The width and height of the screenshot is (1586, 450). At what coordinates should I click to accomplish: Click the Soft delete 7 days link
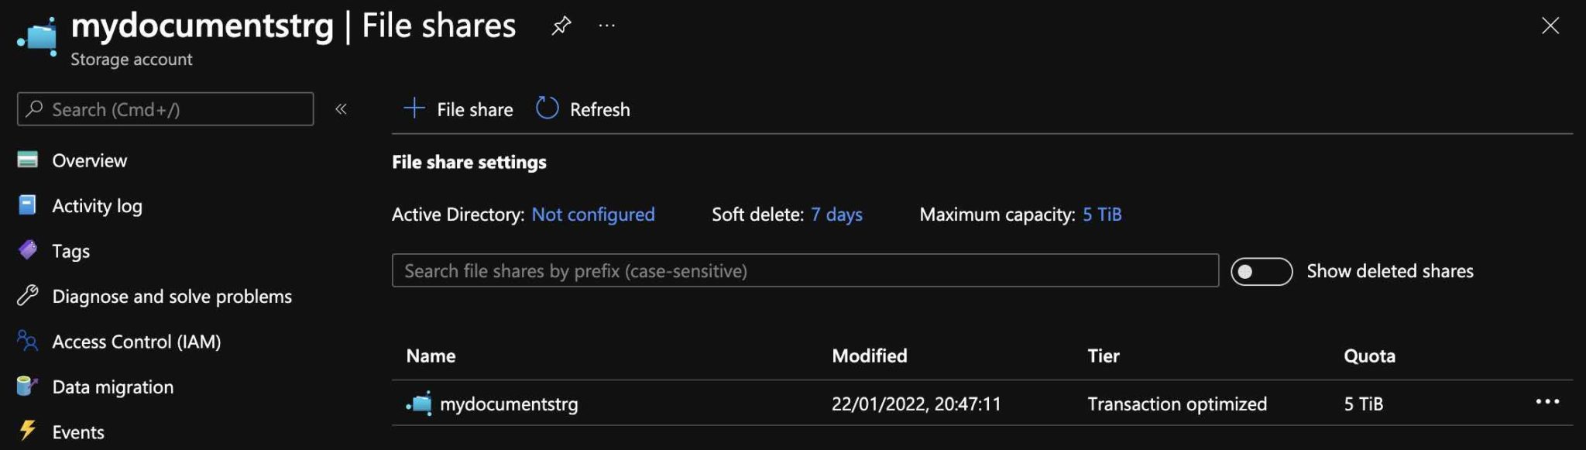pyautogui.click(x=836, y=215)
